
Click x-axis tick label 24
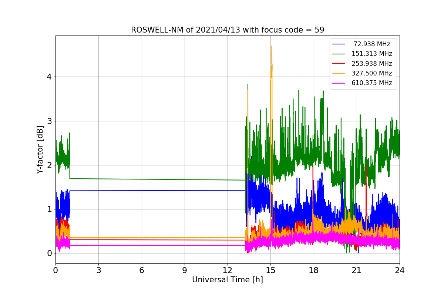click(400, 270)
